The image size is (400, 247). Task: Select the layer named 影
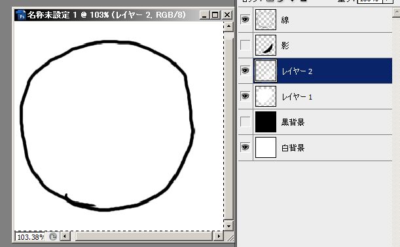click(x=285, y=45)
